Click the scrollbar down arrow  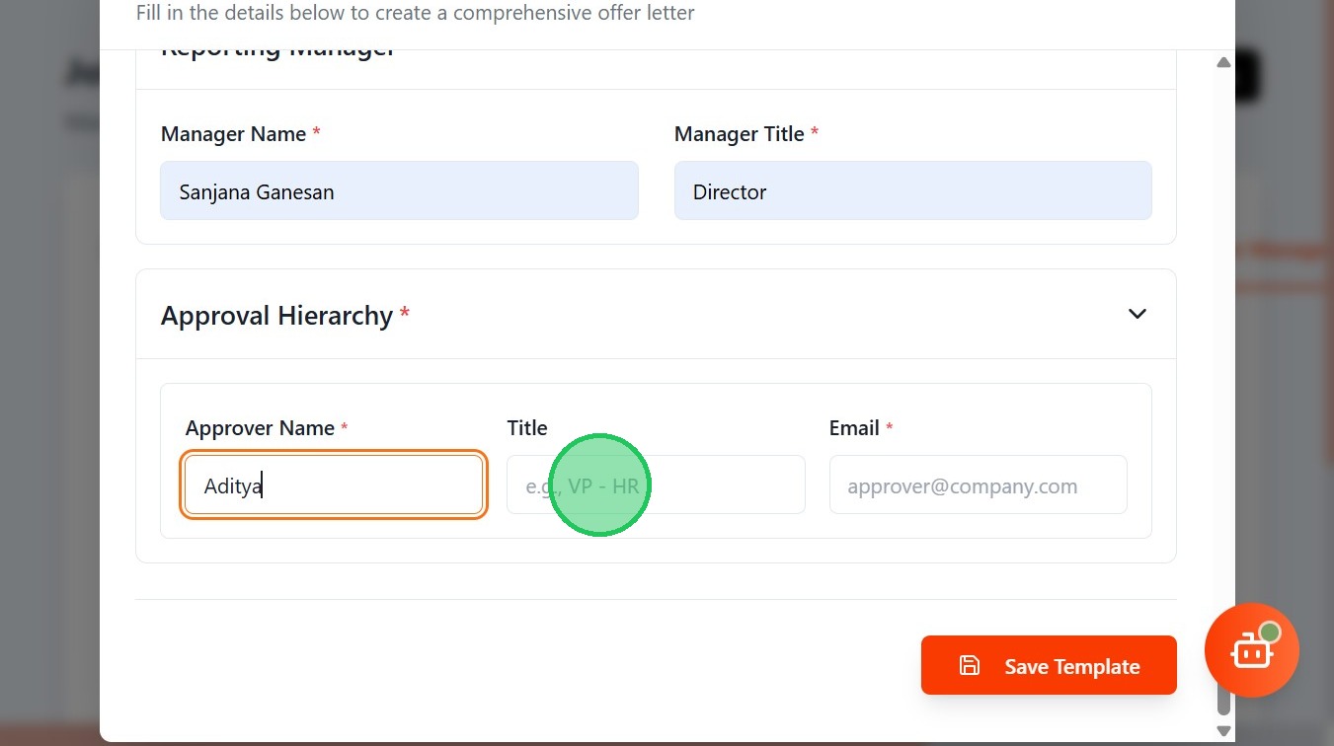tap(1224, 731)
